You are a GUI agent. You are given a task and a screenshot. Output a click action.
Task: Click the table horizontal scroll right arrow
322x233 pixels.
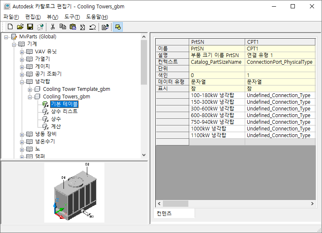312,203
